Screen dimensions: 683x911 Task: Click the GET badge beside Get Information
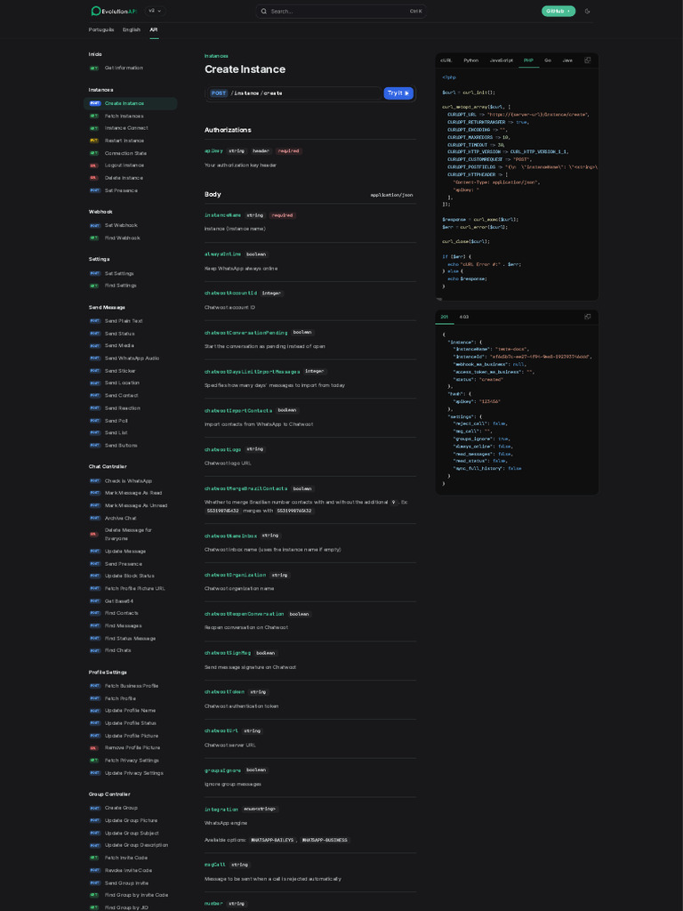[x=94, y=68]
